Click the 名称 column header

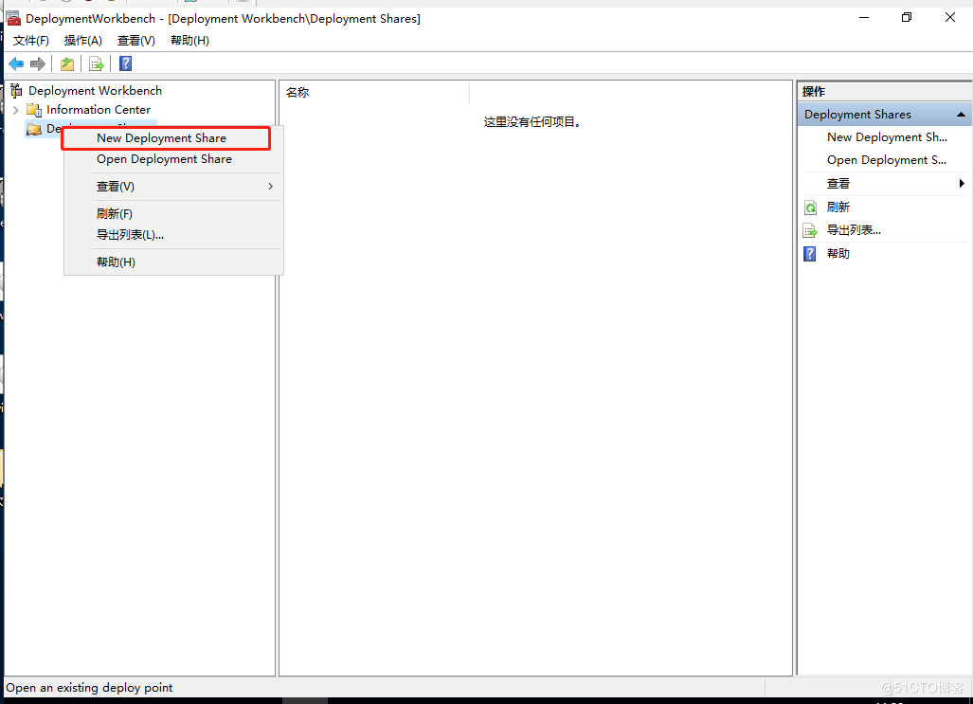point(374,93)
